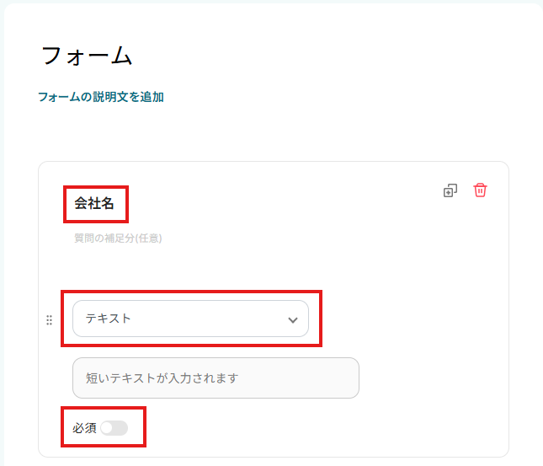543x466 pixels.
Task: Focus the optional supplement line below 会社名
Action: point(119,238)
